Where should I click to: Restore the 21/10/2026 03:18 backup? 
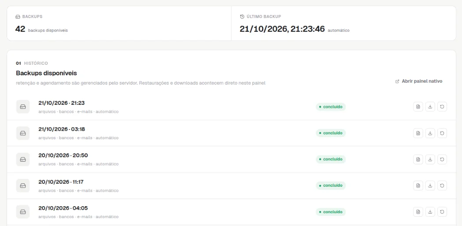(x=442, y=133)
